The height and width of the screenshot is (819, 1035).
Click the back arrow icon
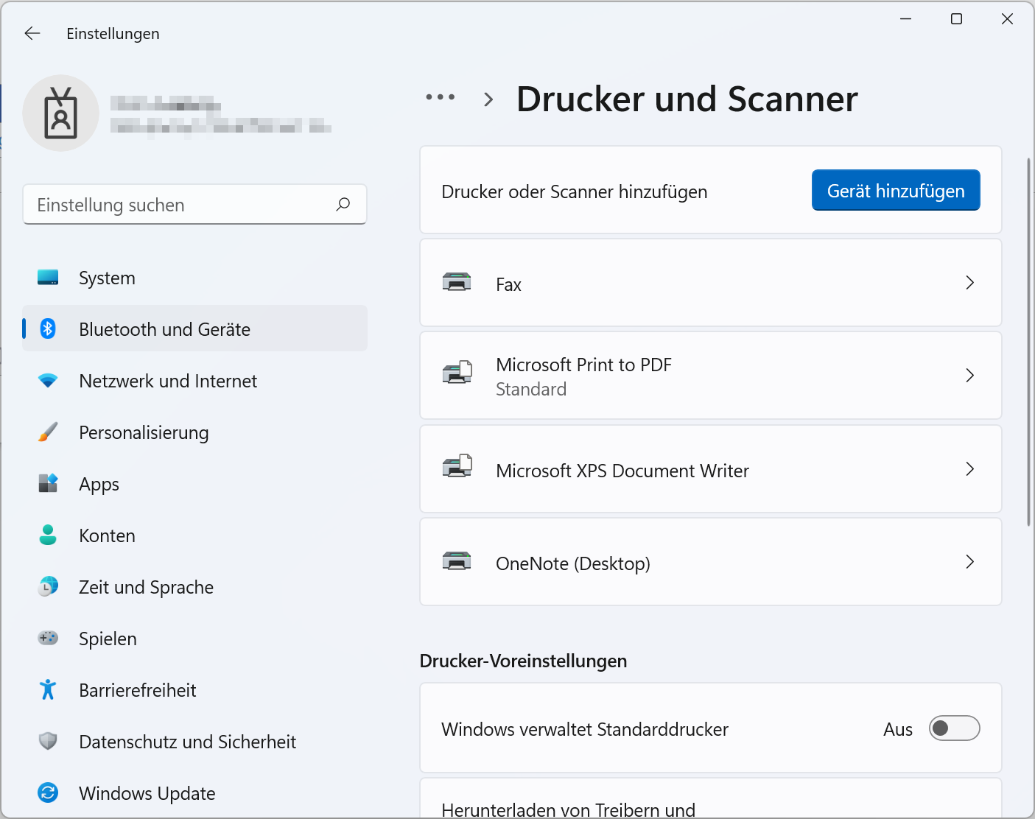tap(32, 33)
